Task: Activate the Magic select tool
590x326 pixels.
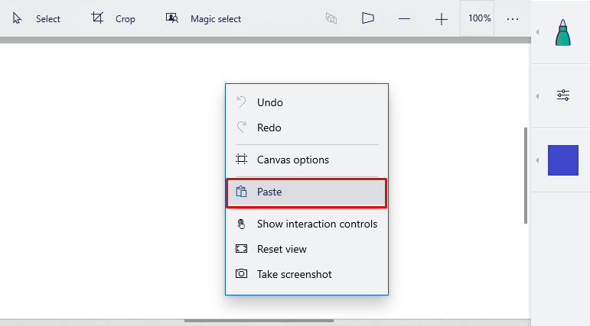Action: pyautogui.click(x=204, y=18)
